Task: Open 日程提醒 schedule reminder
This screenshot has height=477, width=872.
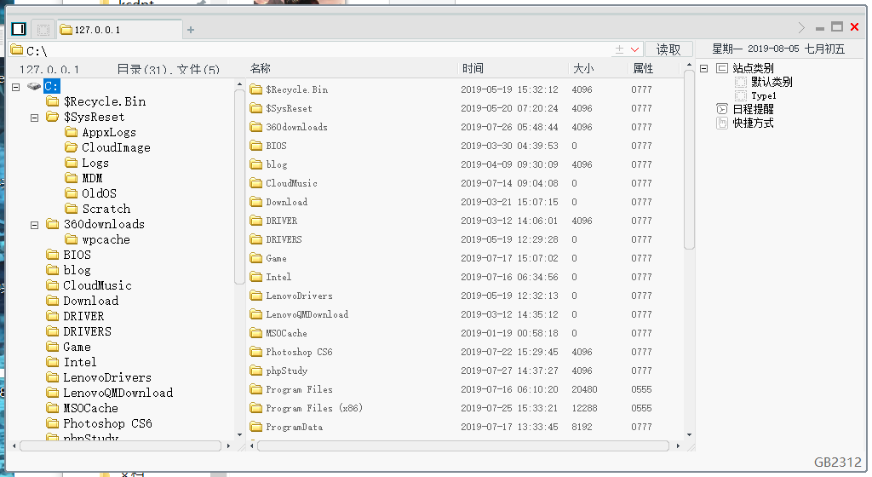Action: point(753,110)
